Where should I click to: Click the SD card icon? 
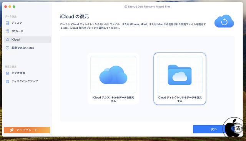(7, 31)
